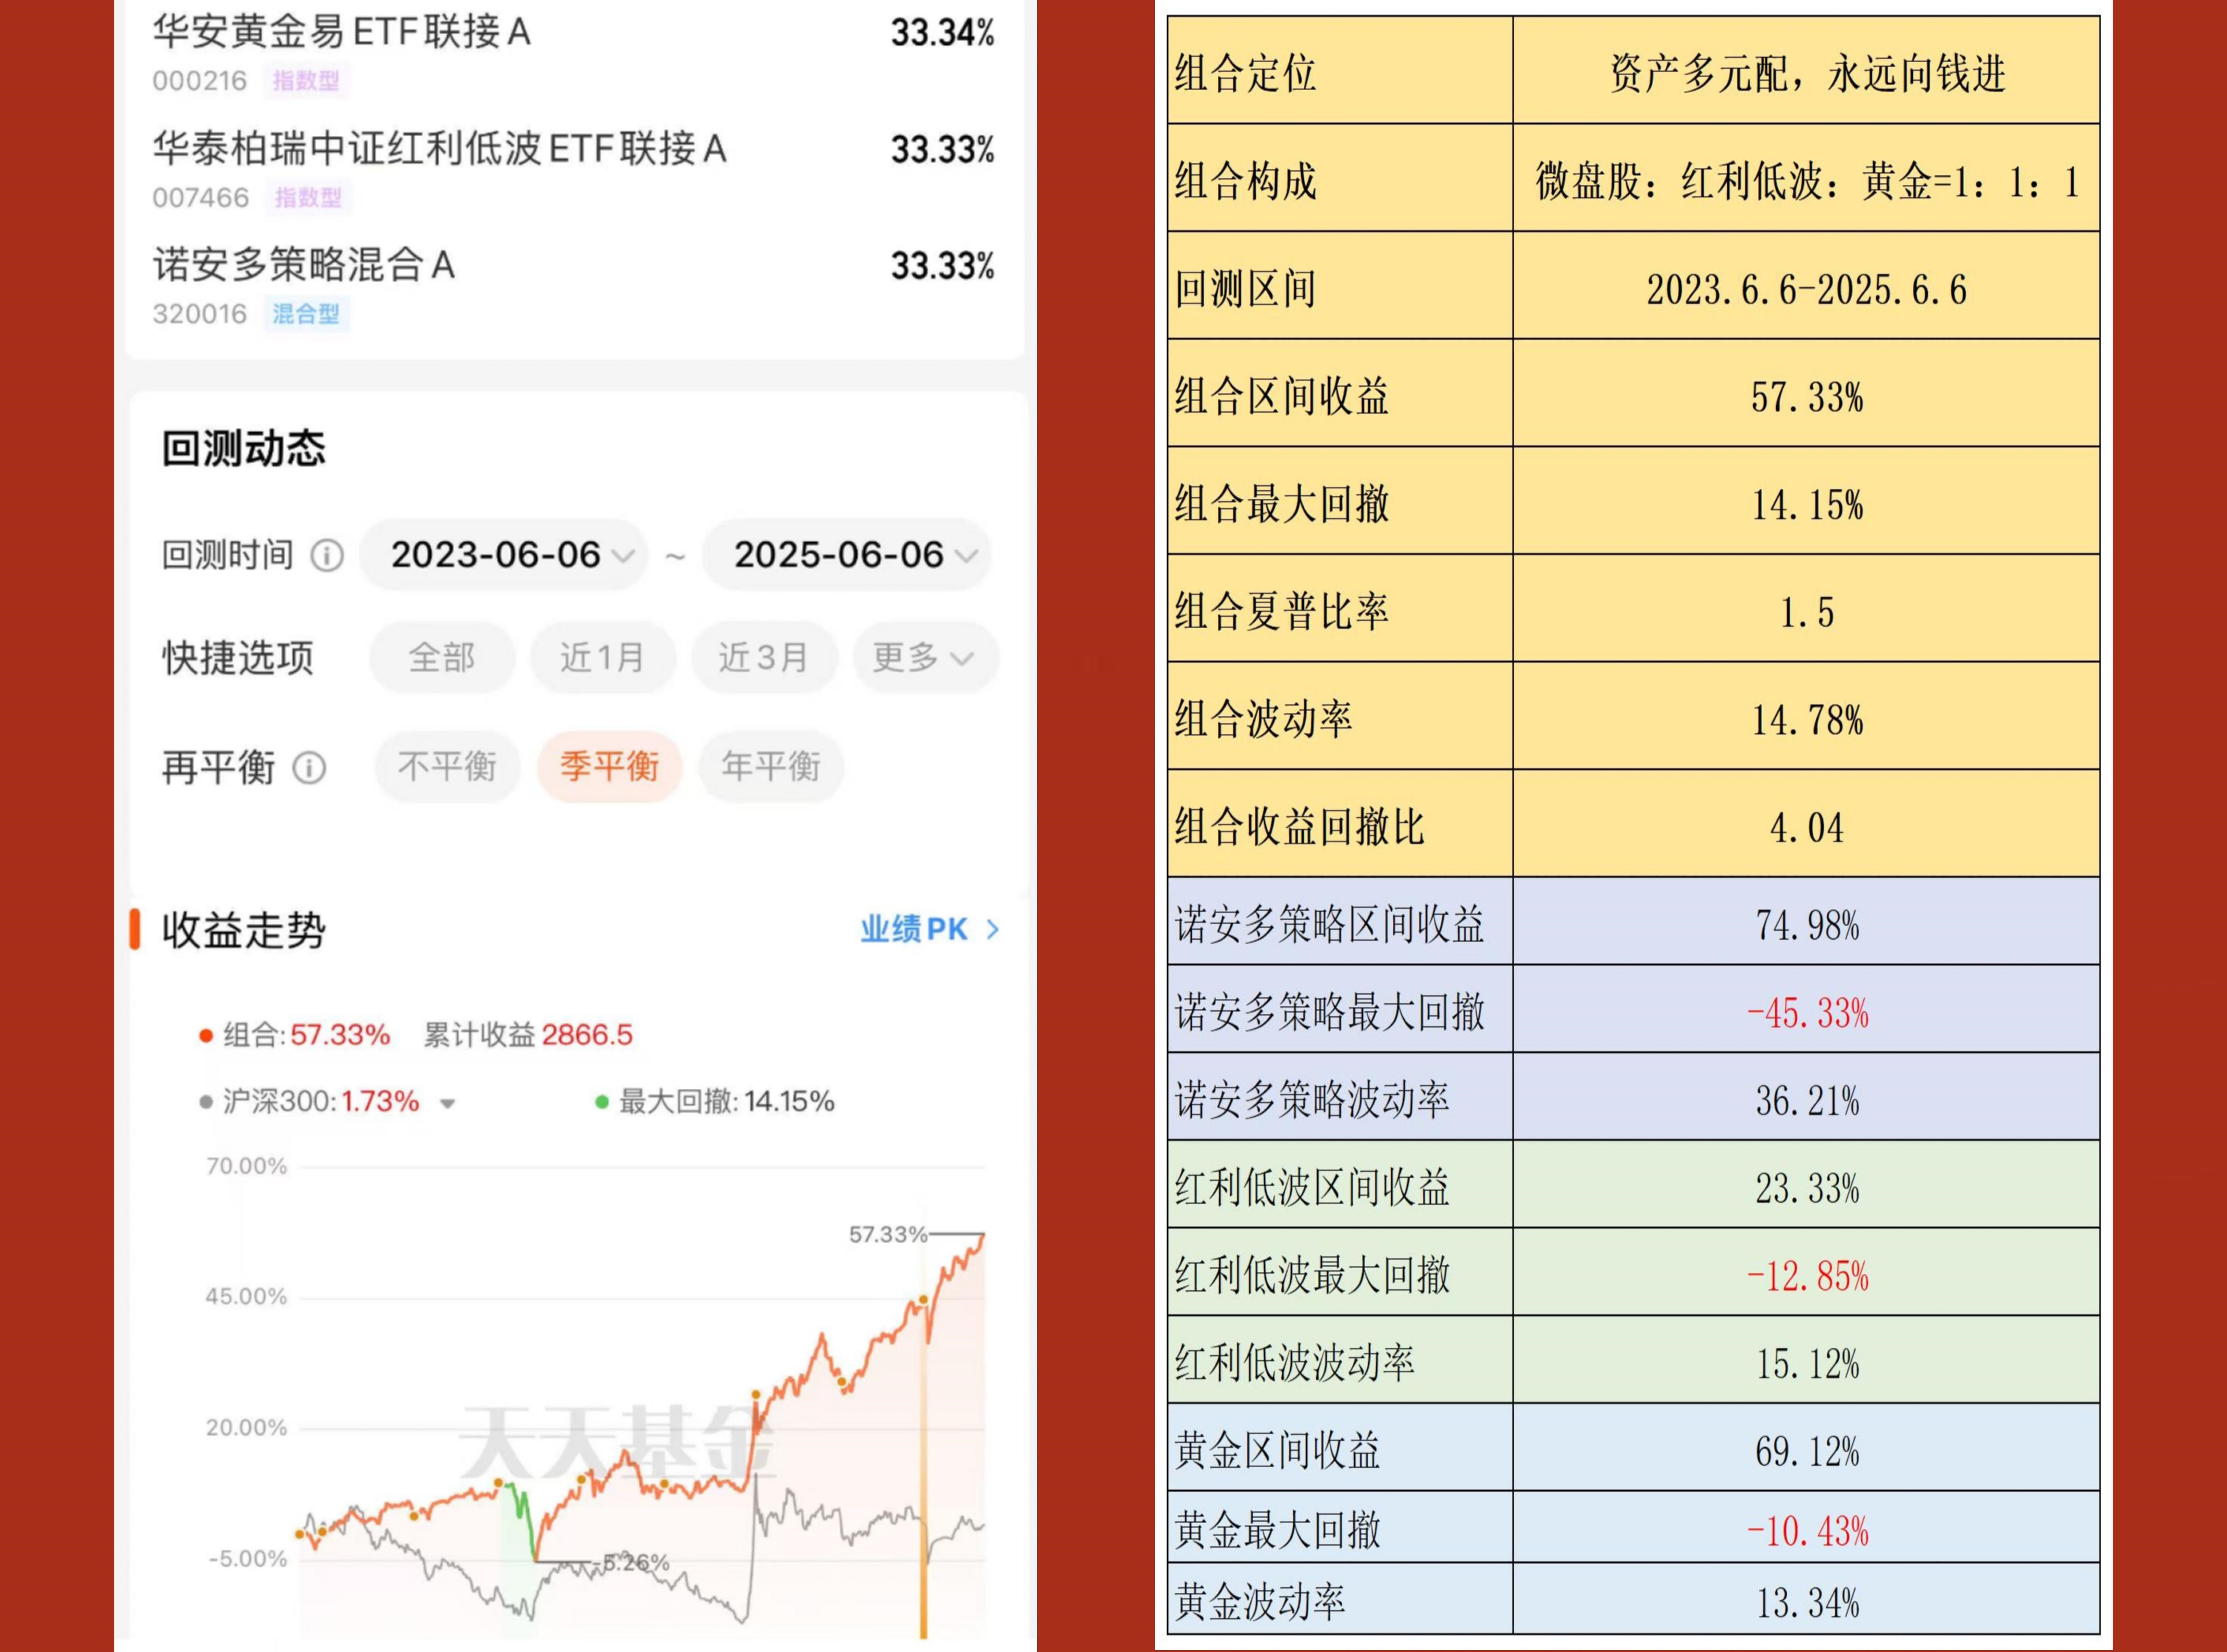Click the 回测区间 row label
The width and height of the screenshot is (2227, 1652).
(x=1246, y=290)
